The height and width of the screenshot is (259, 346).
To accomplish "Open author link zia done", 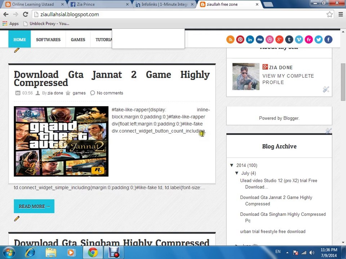I will click(x=55, y=93).
